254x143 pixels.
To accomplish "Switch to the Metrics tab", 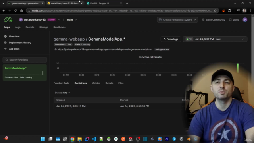I will click(x=96, y=83).
